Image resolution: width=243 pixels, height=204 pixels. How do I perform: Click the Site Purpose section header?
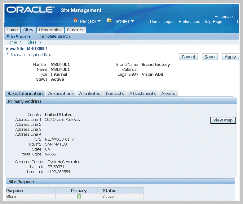[x=120, y=182]
